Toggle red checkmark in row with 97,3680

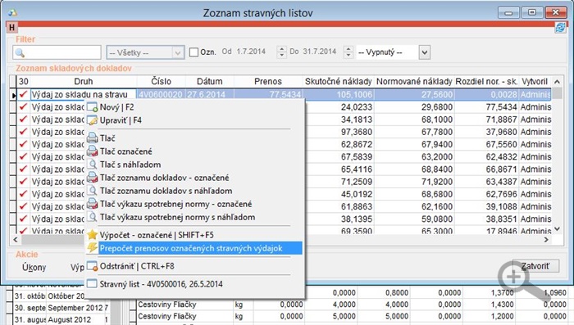[x=24, y=132]
